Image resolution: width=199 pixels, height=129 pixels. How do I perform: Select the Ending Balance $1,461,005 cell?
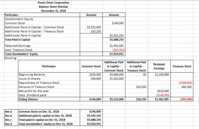click(x=159, y=99)
